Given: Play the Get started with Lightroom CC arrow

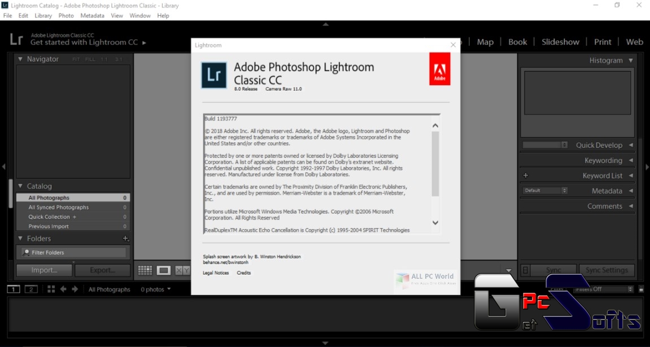Looking at the screenshot, I should (x=144, y=42).
